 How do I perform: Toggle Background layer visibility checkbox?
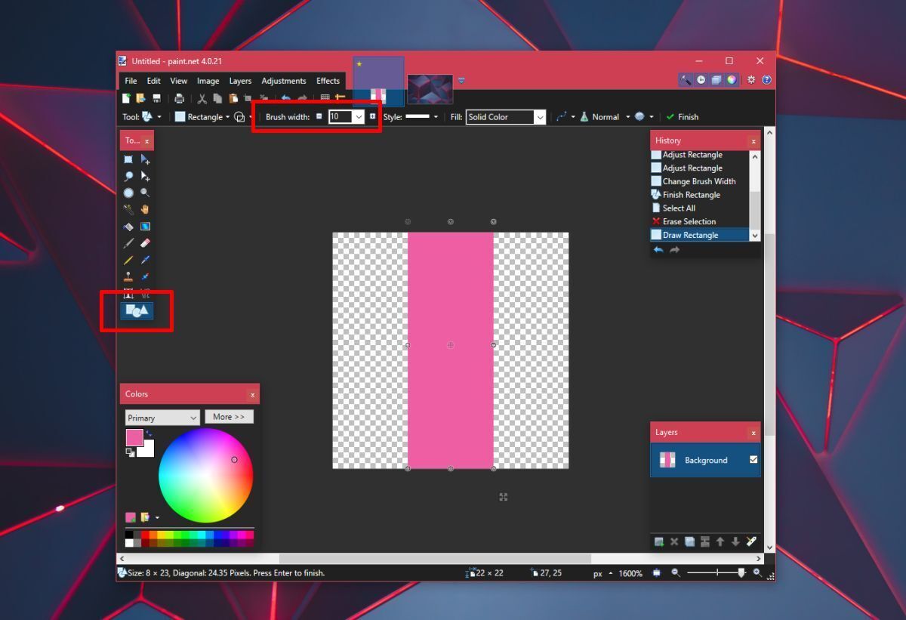pos(753,460)
